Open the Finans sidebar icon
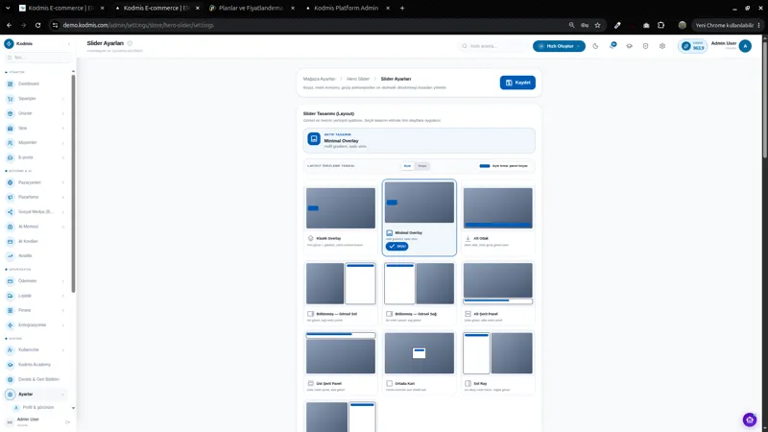The image size is (768, 432). pyautogui.click(x=11, y=310)
